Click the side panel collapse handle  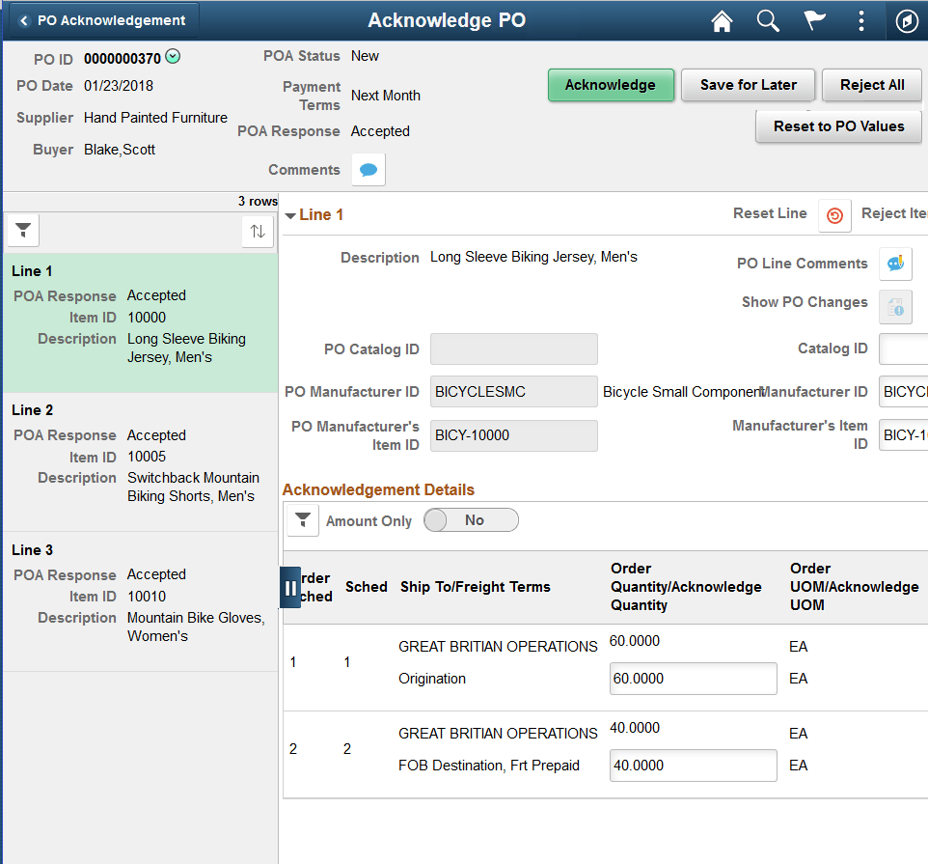(x=290, y=588)
